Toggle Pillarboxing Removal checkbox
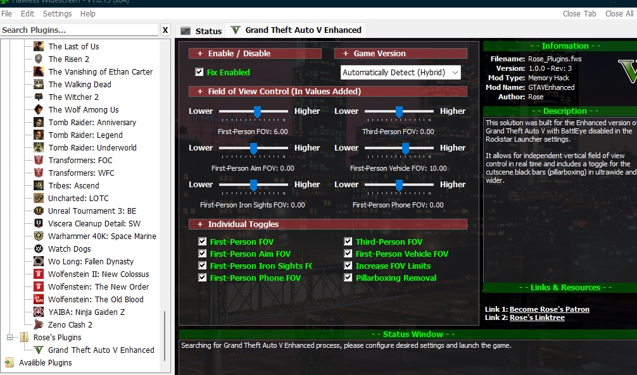637x375 pixels. point(348,277)
